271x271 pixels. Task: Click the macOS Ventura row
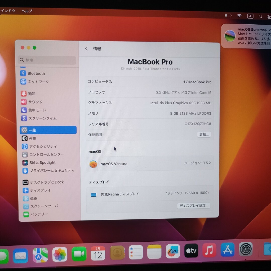[150, 164]
